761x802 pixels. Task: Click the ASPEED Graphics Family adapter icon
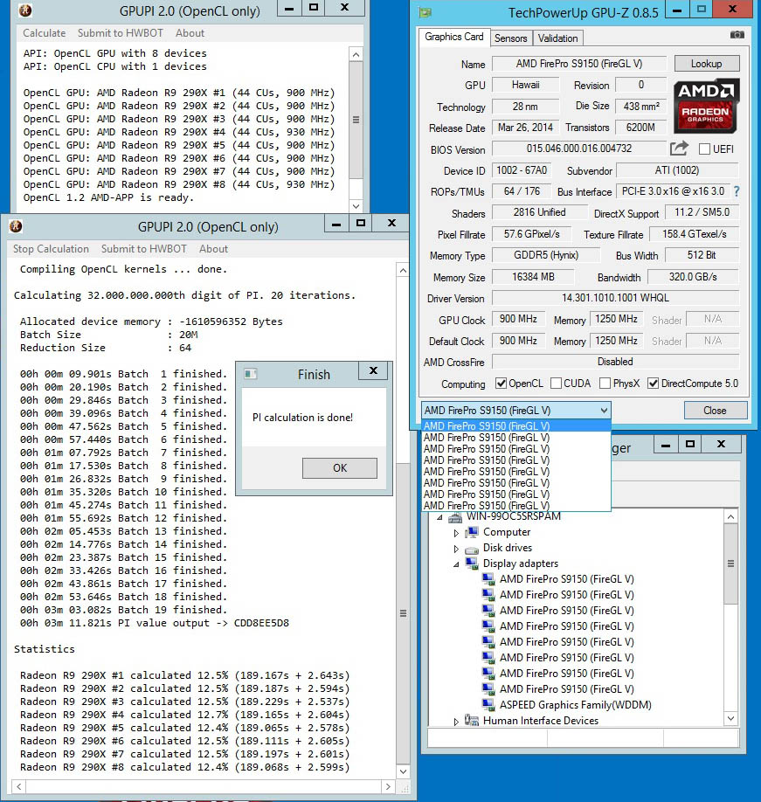coord(488,705)
